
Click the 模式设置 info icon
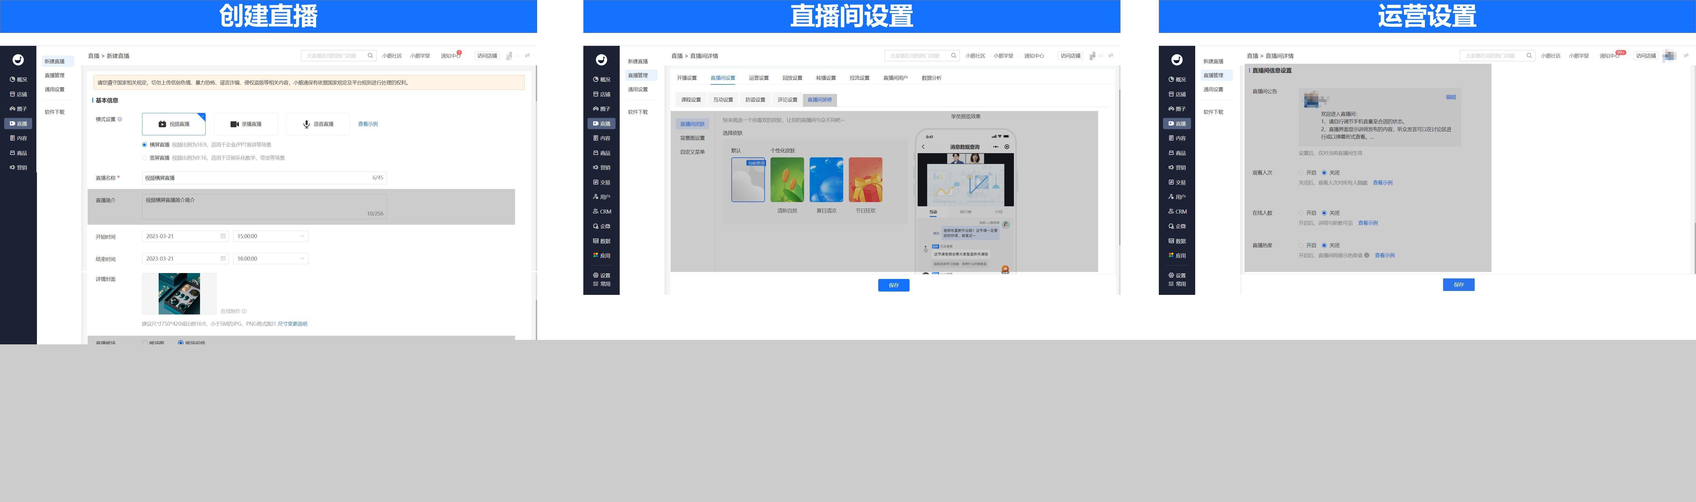[x=120, y=119]
